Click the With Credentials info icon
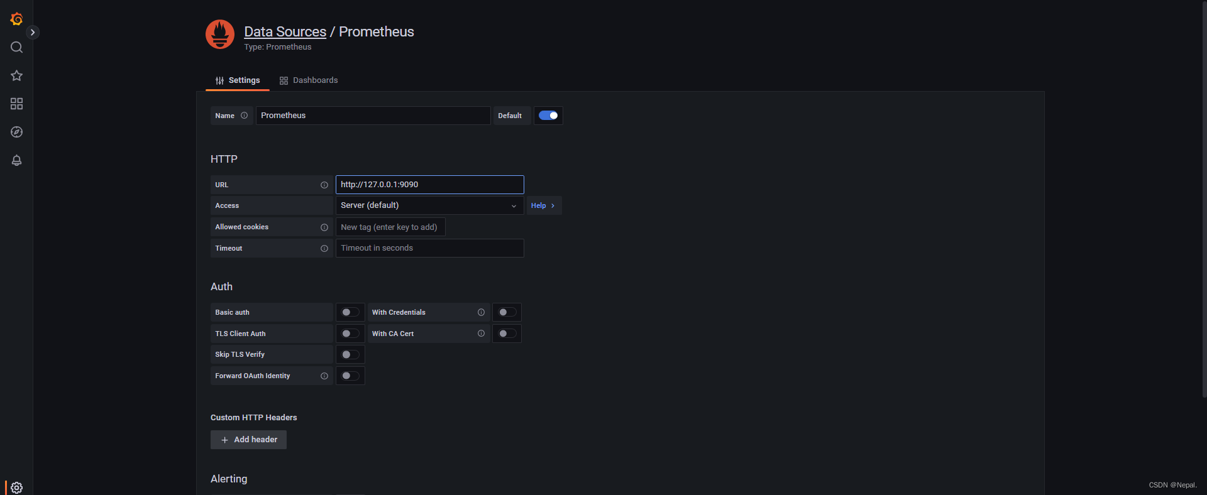 point(481,312)
